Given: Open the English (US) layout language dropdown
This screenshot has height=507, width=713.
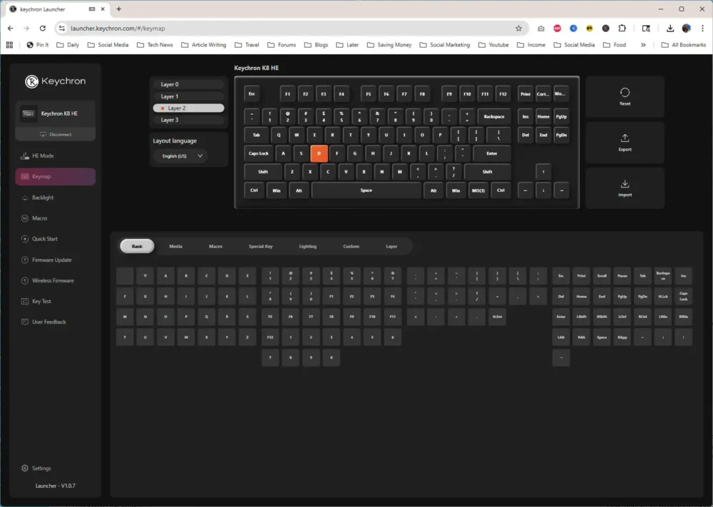Looking at the screenshot, I should pos(181,156).
